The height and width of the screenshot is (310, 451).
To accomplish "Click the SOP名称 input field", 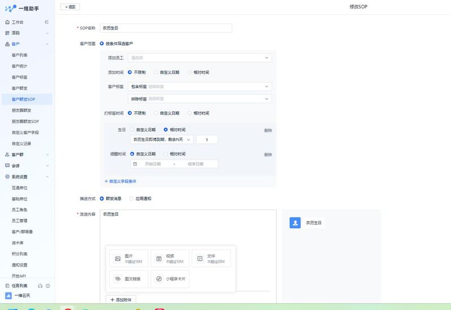I will (x=166, y=28).
